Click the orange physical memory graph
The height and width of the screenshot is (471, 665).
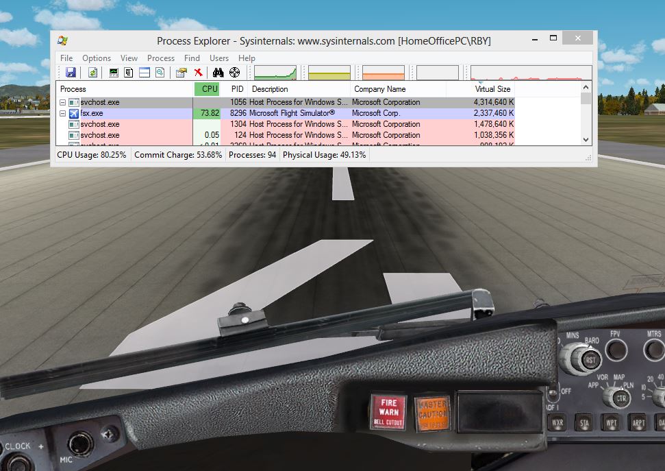(384, 73)
